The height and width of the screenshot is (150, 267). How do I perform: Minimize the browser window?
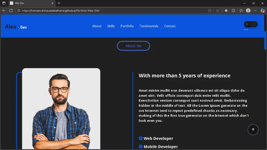pos(245,3)
